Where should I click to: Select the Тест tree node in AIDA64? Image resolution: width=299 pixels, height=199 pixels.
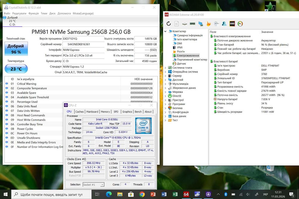tap(175, 120)
